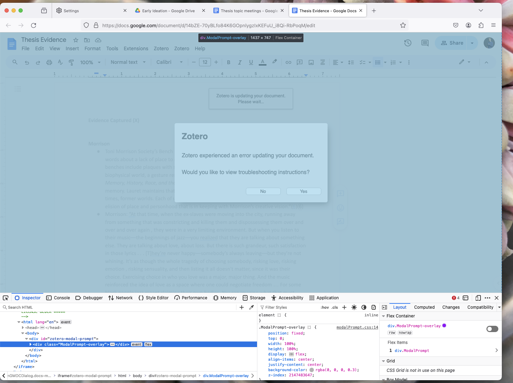
Task: Toggle the three-pane inspector layout icon
Action: click(384, 307)
